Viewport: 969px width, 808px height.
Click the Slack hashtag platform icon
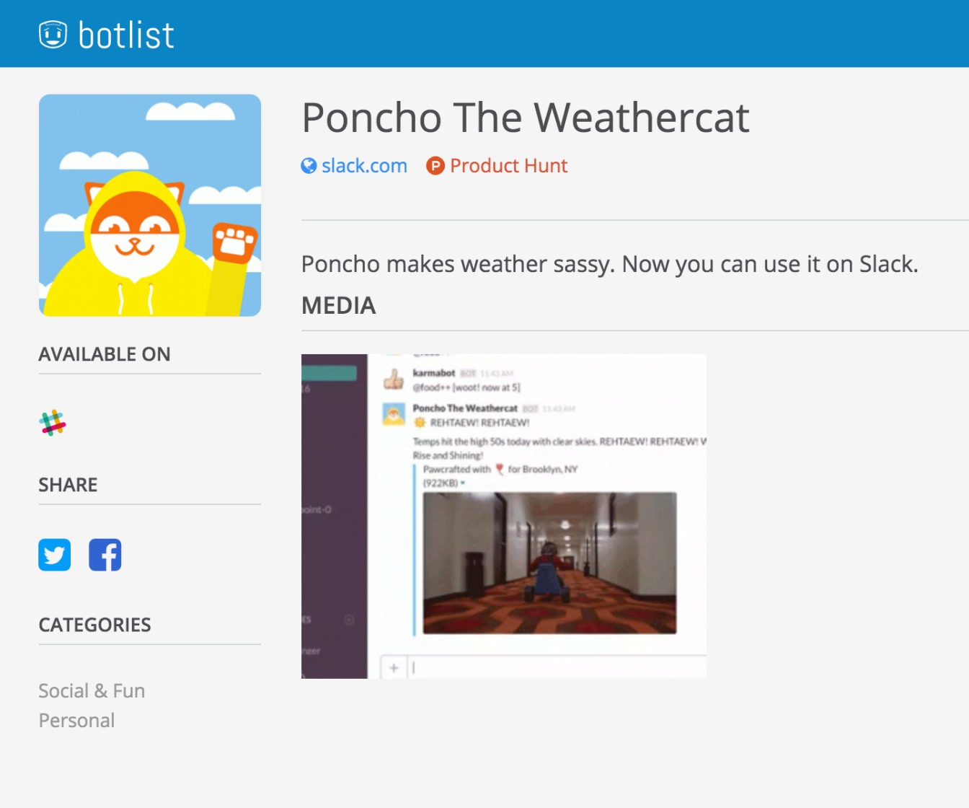tap(53, 423)
